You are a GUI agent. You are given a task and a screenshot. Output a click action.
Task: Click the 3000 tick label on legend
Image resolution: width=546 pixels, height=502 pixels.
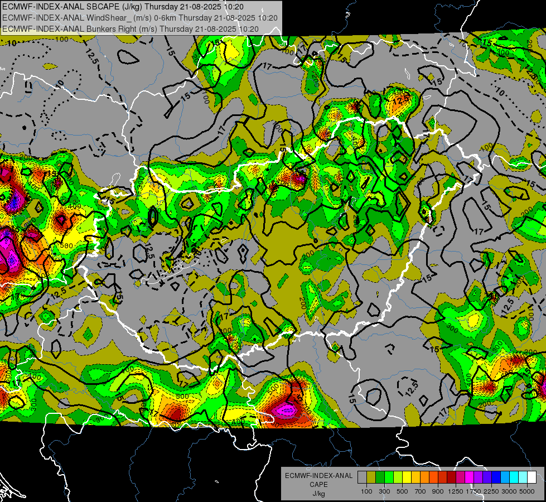(509, 491)
